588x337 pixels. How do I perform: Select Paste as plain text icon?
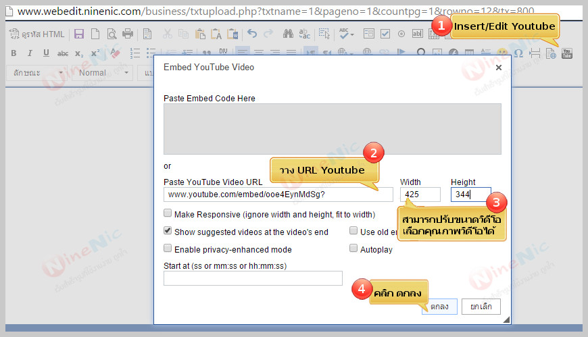[216, 34]
